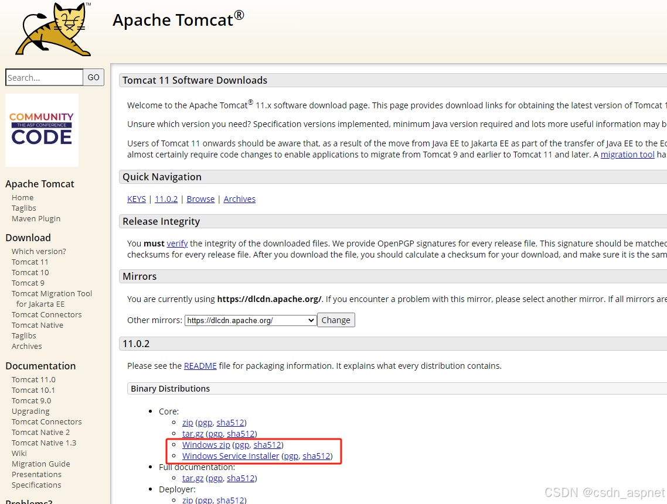The height and width of the screenshot is (504, 667).
Task: Select Tomcat 10 under Download
Action: pos(30,272)
